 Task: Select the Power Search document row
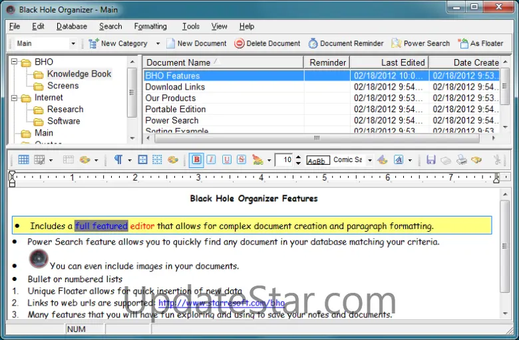pyautogui.click(x=321, y=121)
